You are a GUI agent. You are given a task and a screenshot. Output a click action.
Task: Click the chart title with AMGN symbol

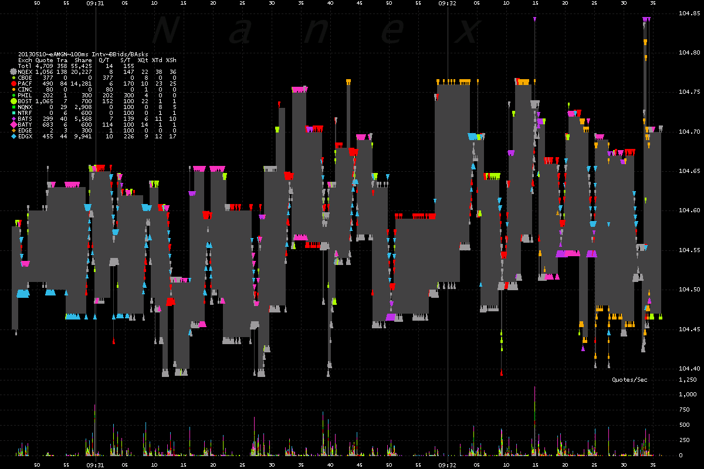[82, 54]
